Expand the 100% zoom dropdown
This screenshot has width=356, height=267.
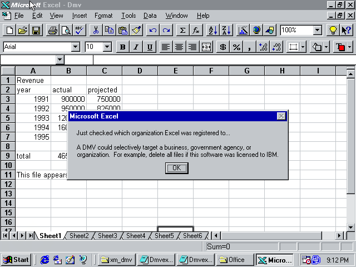[318, 30]
